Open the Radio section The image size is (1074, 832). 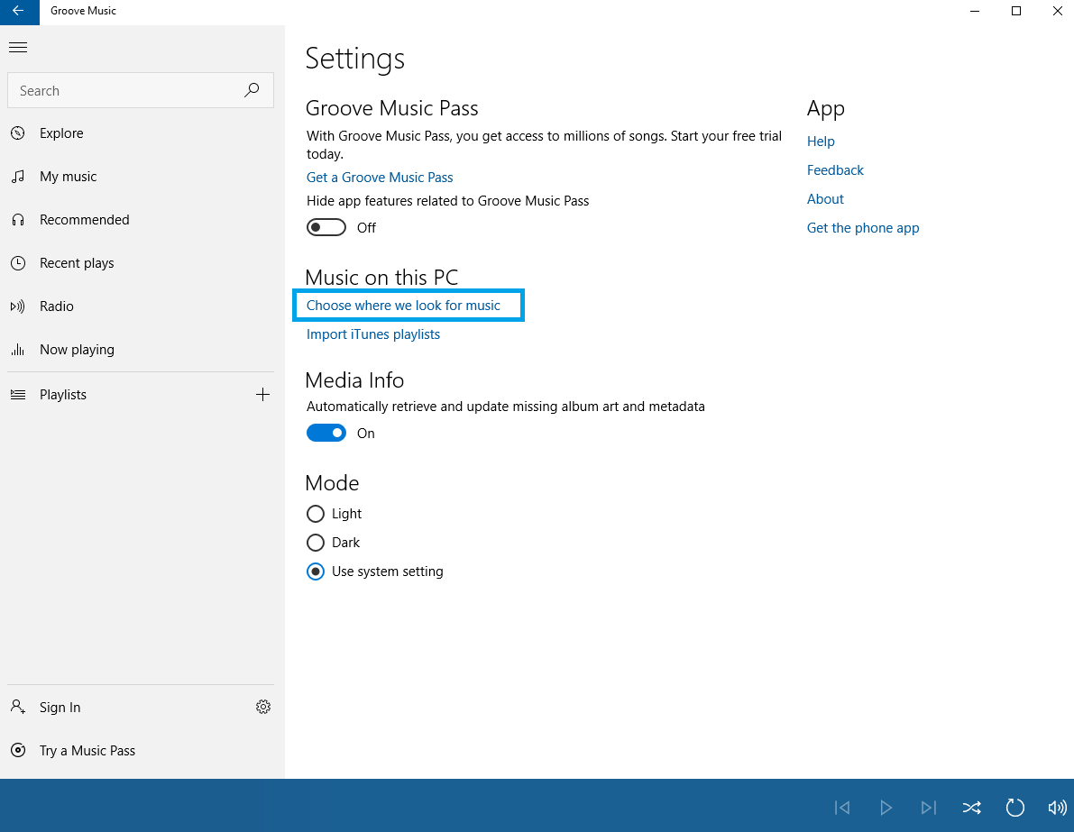pos(54,306)
